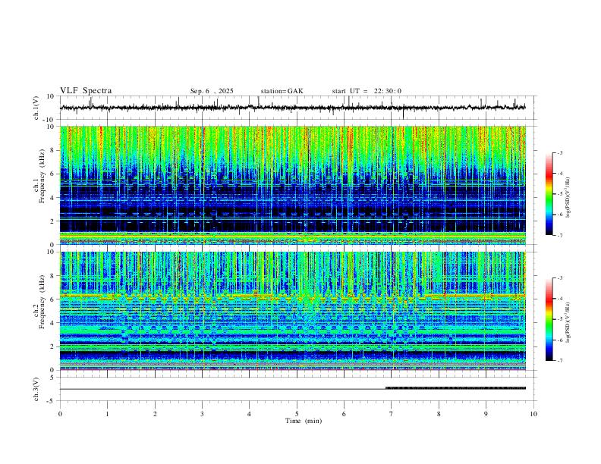Image resolution: width=601 pixels, height=464 pixels.
Task: Click the "5" tick on ch.3(V) axis
Action: tap(53, 377)
